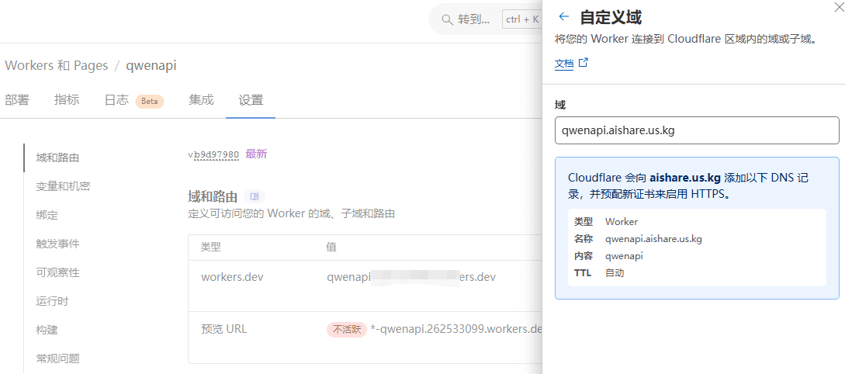Click the 最新 label
The image size is (845, 374).
(257, 154)
